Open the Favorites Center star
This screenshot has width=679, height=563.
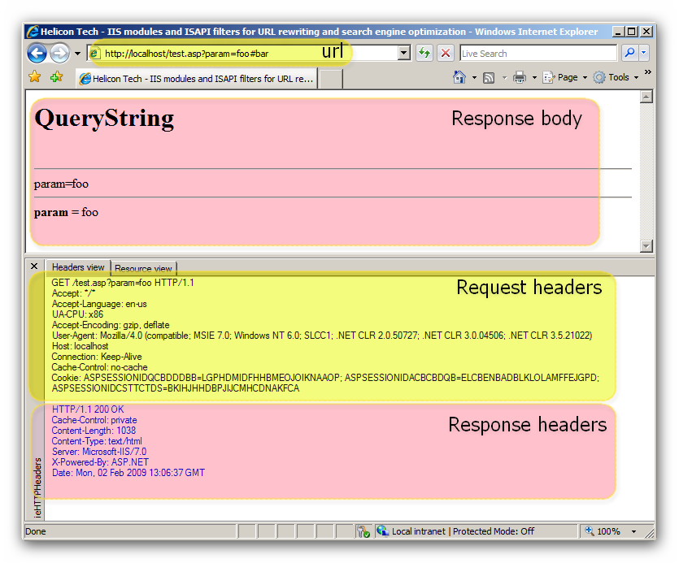[x=35, y=77]
